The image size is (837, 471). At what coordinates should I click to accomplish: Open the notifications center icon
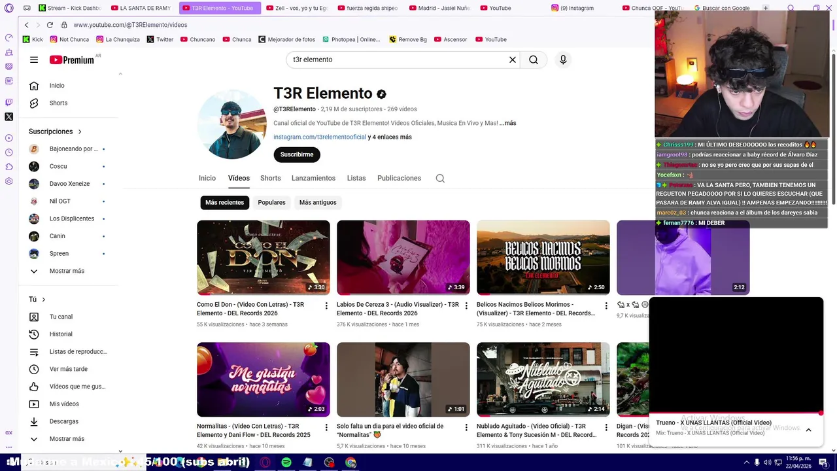pyautogui.click(x=823, y=462)
